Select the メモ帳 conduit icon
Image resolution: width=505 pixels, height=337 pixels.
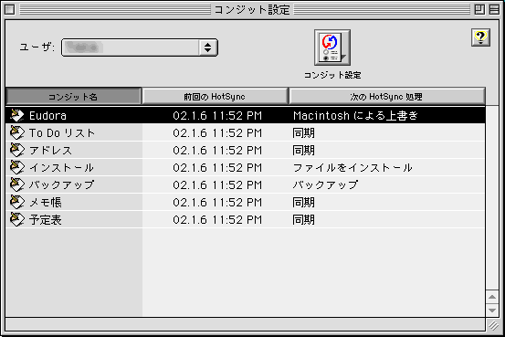click(x=17, y=203)
